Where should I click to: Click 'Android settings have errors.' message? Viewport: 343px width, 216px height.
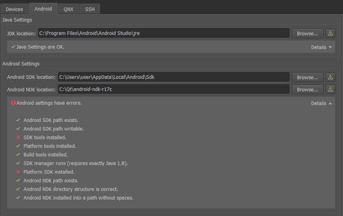point(49,103)
